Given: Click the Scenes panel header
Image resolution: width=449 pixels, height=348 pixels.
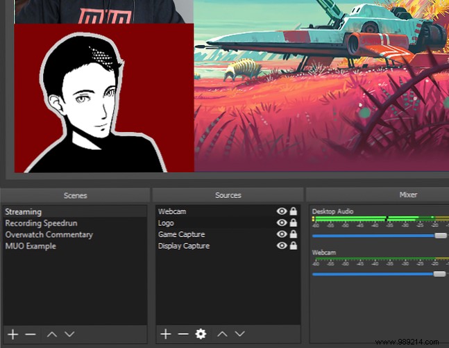Looking at the screenshot, I should [75, 195].
